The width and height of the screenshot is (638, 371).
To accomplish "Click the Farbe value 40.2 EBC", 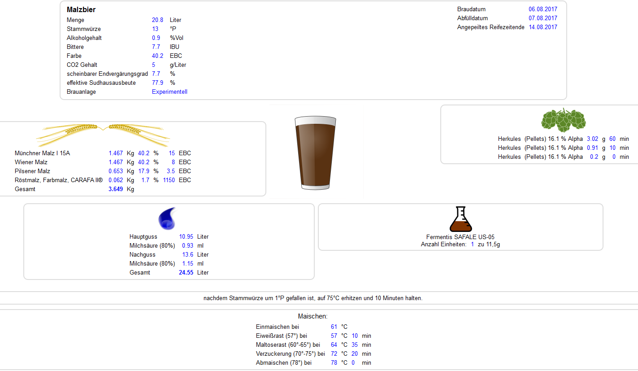I will pos(157,56).
